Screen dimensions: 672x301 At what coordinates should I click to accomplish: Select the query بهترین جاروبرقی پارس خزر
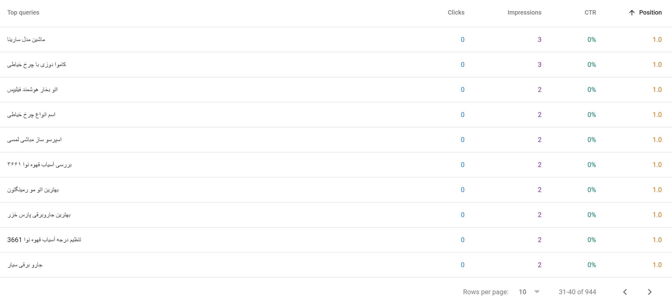pyautogui.click(x=39, y=215)
